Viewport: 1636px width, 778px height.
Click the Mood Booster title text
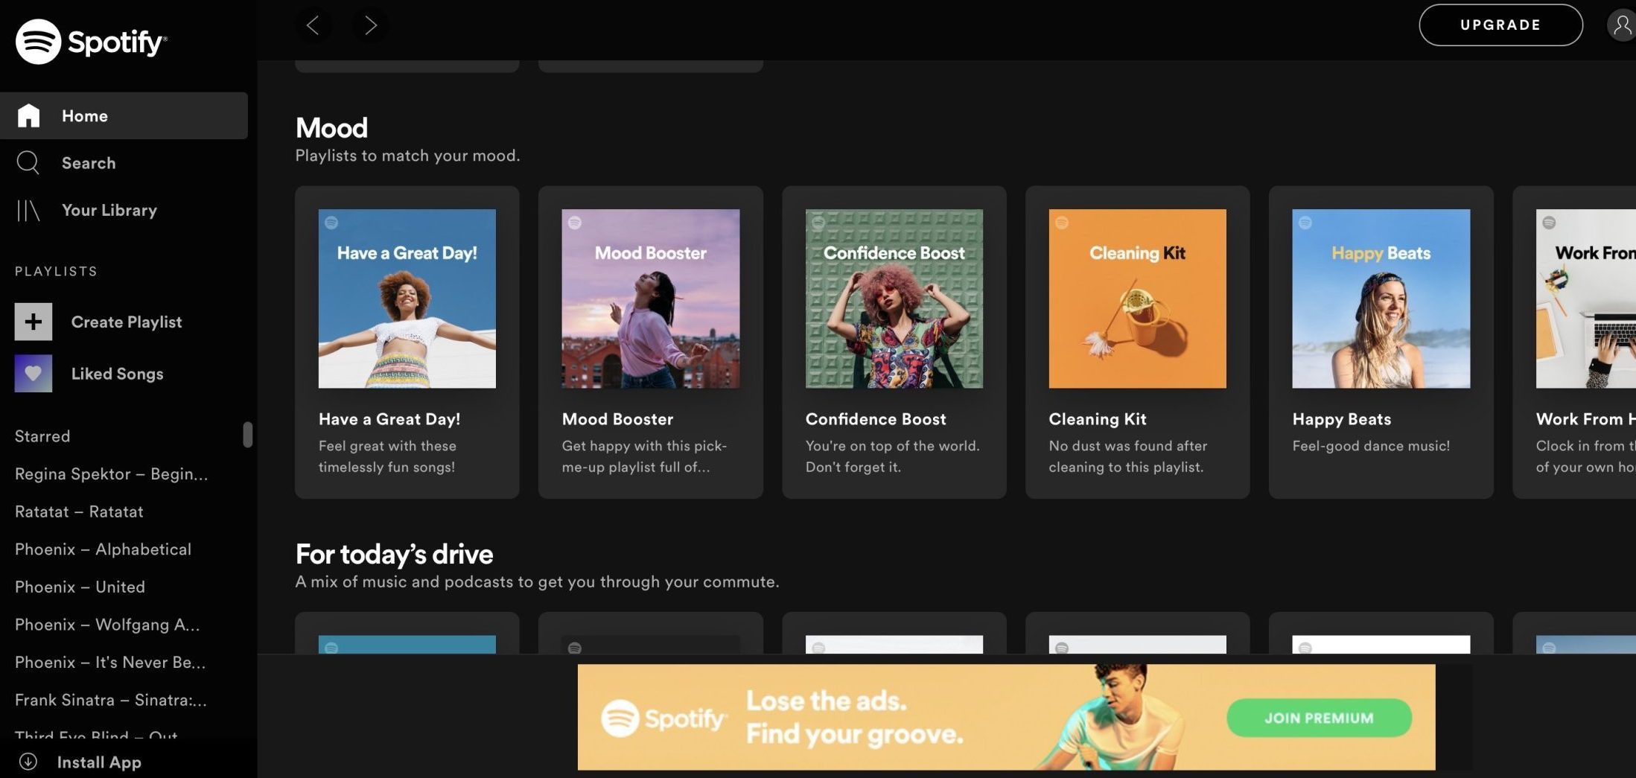[x=617, y=419]
